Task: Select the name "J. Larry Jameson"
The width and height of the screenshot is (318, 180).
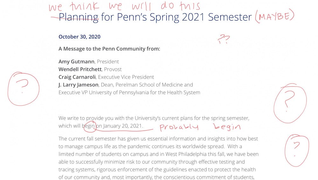Action: (78, 85)
